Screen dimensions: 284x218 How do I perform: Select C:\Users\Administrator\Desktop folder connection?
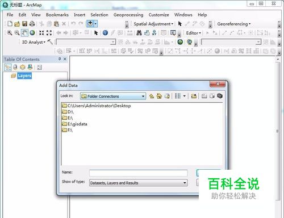coord(96,106)
